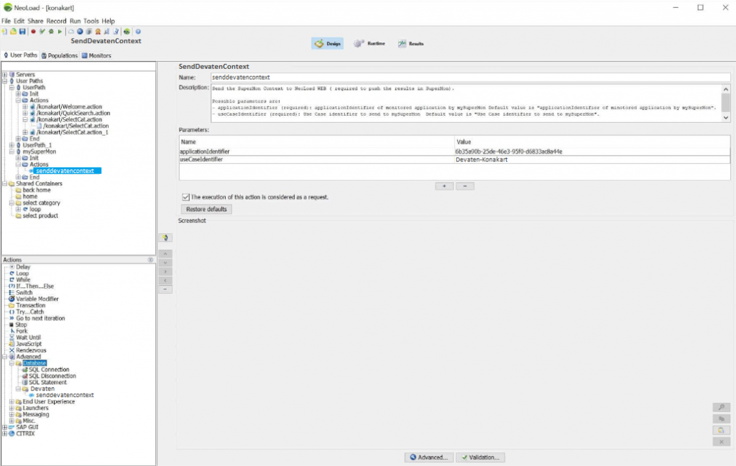Select the SQL Connection action
Viewport: 736px width, 466px height.
[x=49, y=370]
